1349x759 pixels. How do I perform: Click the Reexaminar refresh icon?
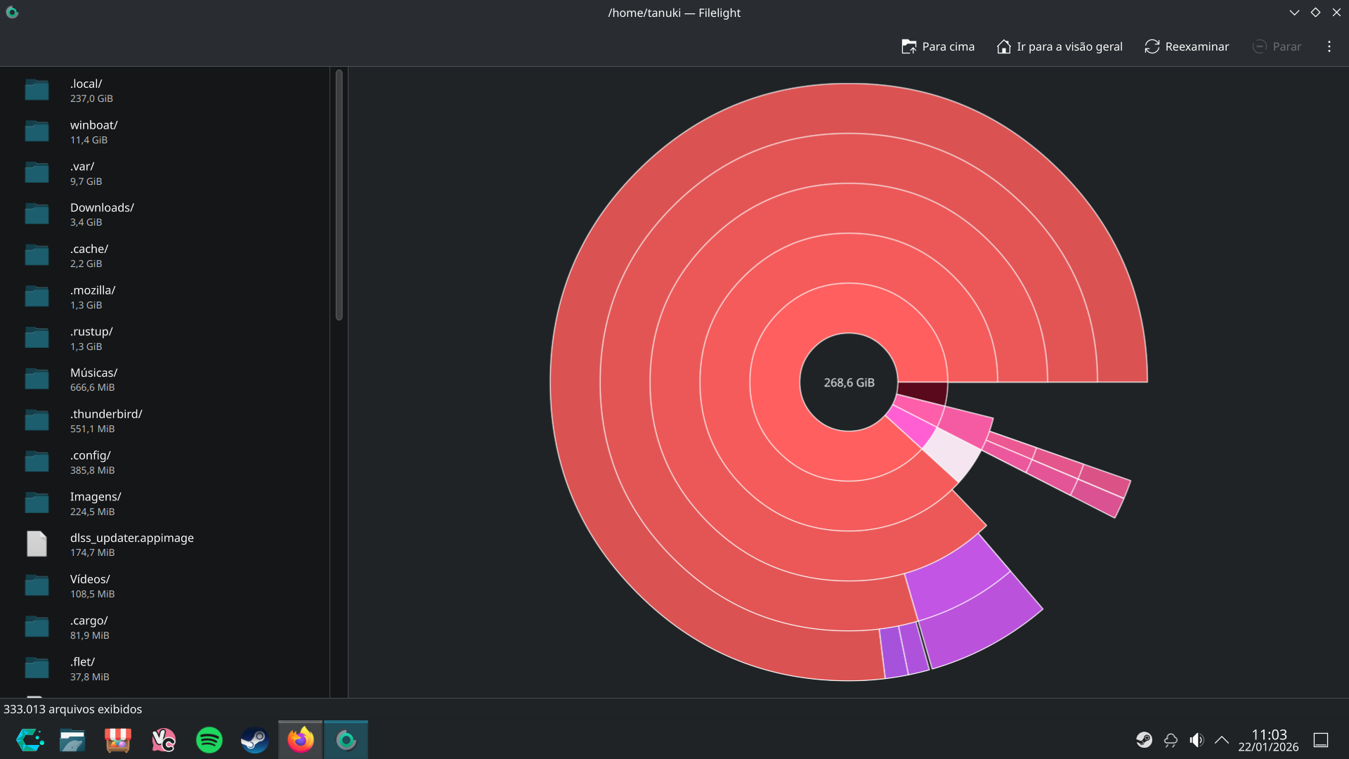(x=1152, y=46)
